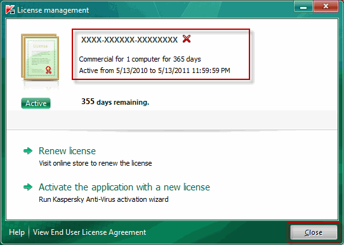Image resolution: width=344 pixels, height=245 pixels.
Task: Click the green arrow beside Activate the application
Action: [28, 187]
